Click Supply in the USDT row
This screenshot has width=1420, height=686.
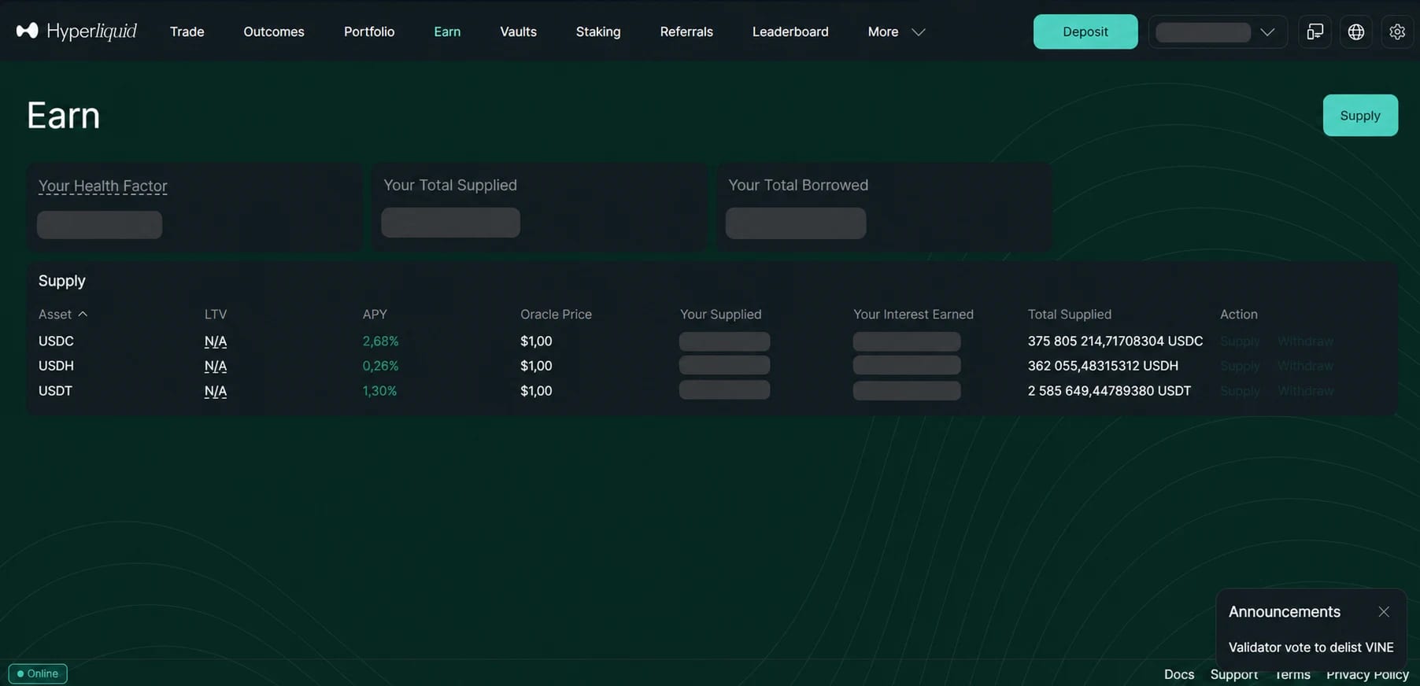[1240, 391]
